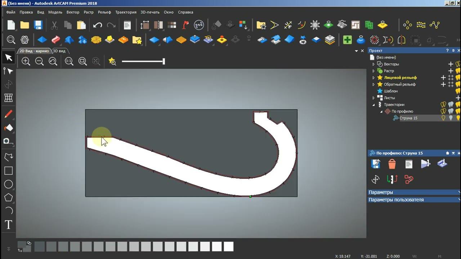Open the Файл menu

pos(11,12)
